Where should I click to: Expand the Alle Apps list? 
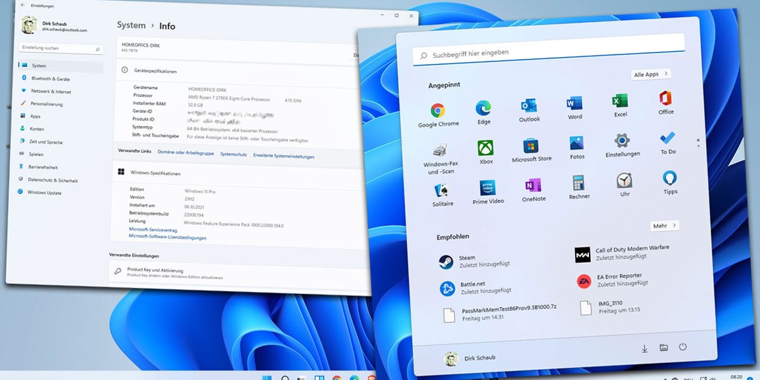coord(651,74)
